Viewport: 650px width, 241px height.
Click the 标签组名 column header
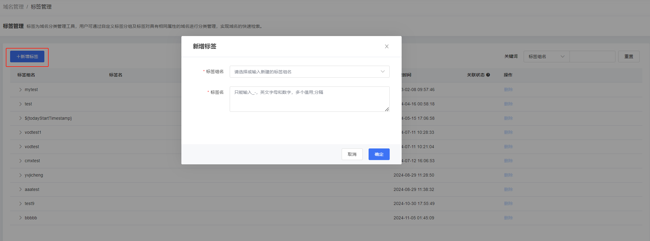pos(26,75)
